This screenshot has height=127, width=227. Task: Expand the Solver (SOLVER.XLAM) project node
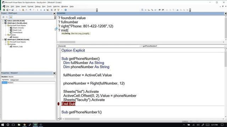(x=3, y=21)
